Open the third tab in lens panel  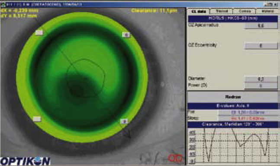point(245,11)
